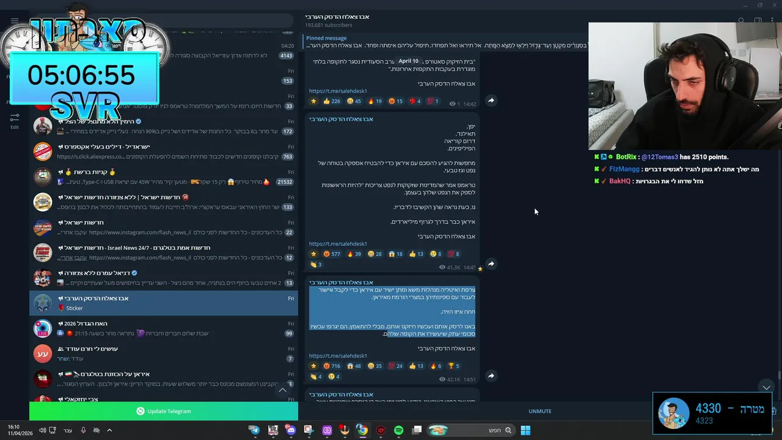This screenshot has height=440, width=782.
Task: Toggle trophy 5 reaction
Action: pyautogui.click(x=453, y=366)
